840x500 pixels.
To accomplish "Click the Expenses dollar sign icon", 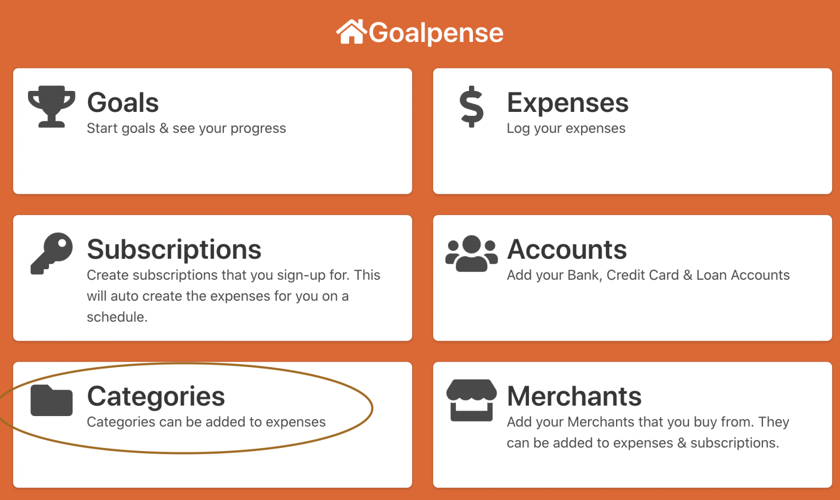I will click(x=471, y=106).
